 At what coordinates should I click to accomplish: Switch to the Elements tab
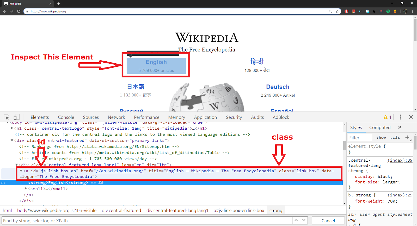tap(40, 117)
